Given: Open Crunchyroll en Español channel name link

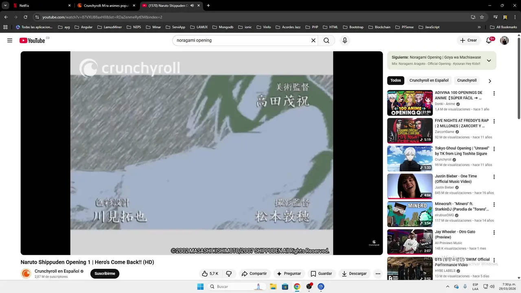Looking at the screenshot, I should (x=57, y=271).
